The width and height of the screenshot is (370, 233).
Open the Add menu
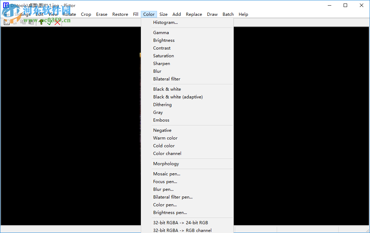pos(176,14)
